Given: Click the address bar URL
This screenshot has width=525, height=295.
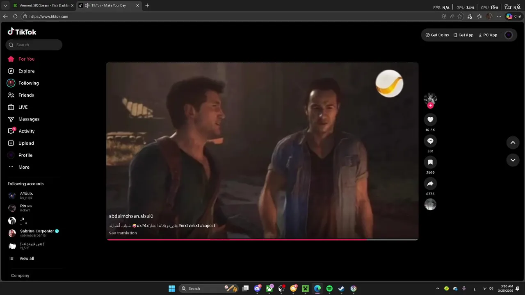Looking at the screenshot, I should pyautogui.click(x=48, y=16).
